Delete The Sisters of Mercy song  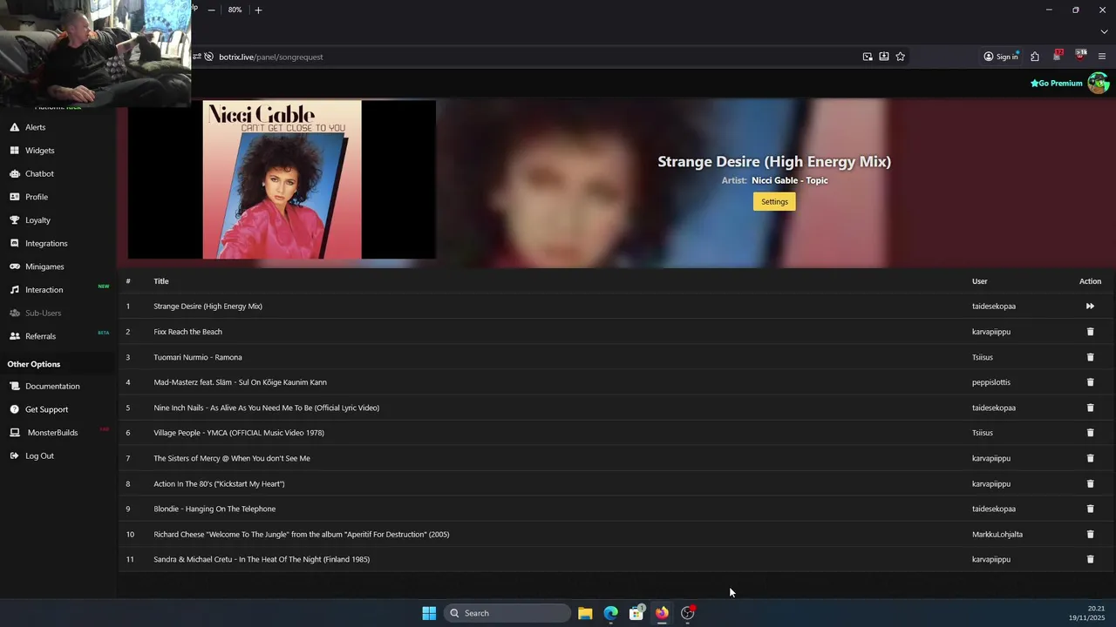(1090, 458)
